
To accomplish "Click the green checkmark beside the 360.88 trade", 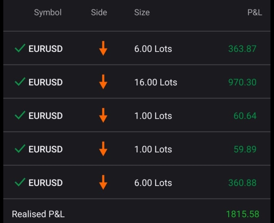I will click(x=20, y=182).
